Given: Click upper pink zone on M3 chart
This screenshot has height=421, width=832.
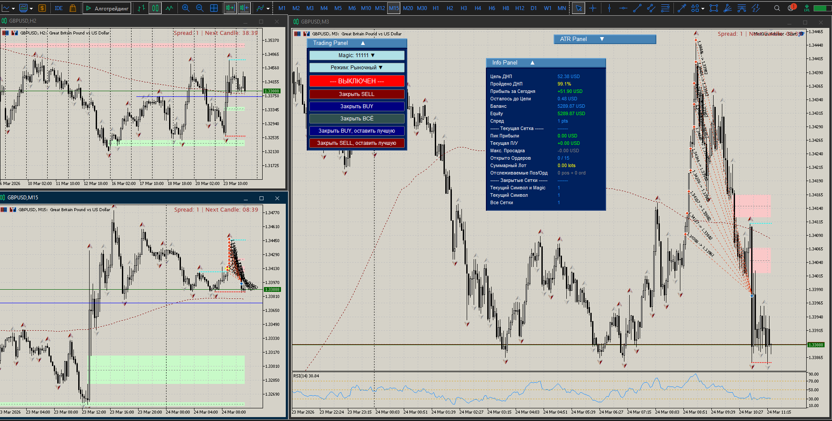Looking at the screenshot, I should [x=752, y=206].
